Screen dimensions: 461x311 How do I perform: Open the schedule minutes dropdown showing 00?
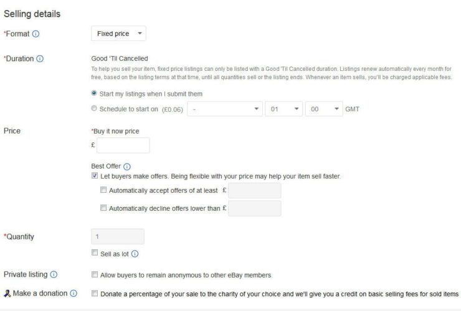pos(325,109)
